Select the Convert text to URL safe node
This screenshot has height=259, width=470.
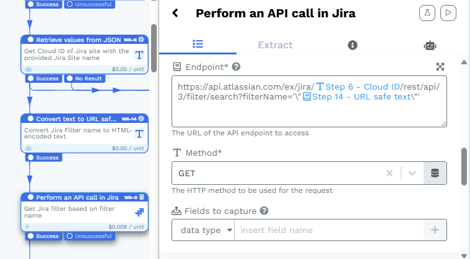pyautogui.click(x=85, y=133)
